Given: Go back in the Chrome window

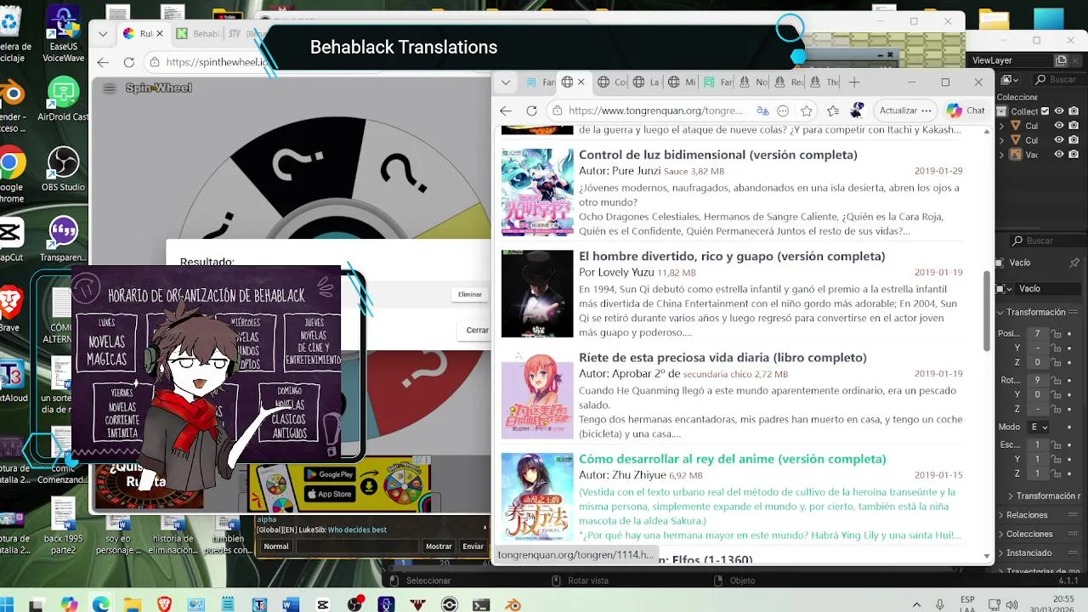Looking at the screenshot, I should [x=103, y=62].
